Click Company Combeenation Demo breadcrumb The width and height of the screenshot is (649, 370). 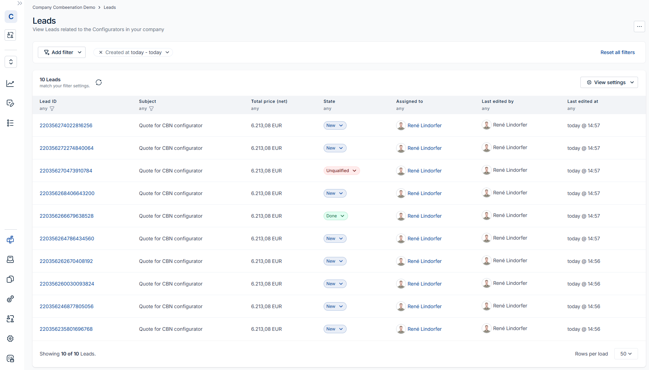tap(64, 7)
